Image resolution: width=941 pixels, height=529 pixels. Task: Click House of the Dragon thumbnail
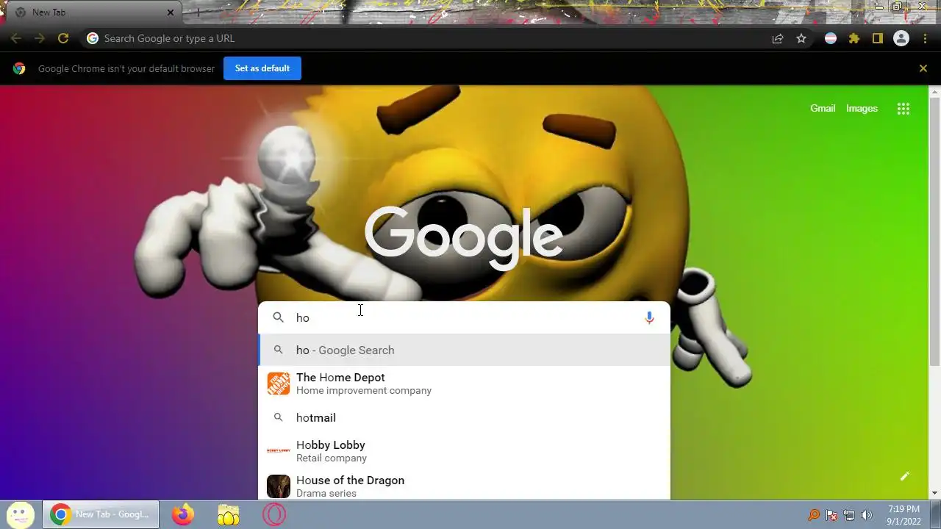[x=279, y=486]
